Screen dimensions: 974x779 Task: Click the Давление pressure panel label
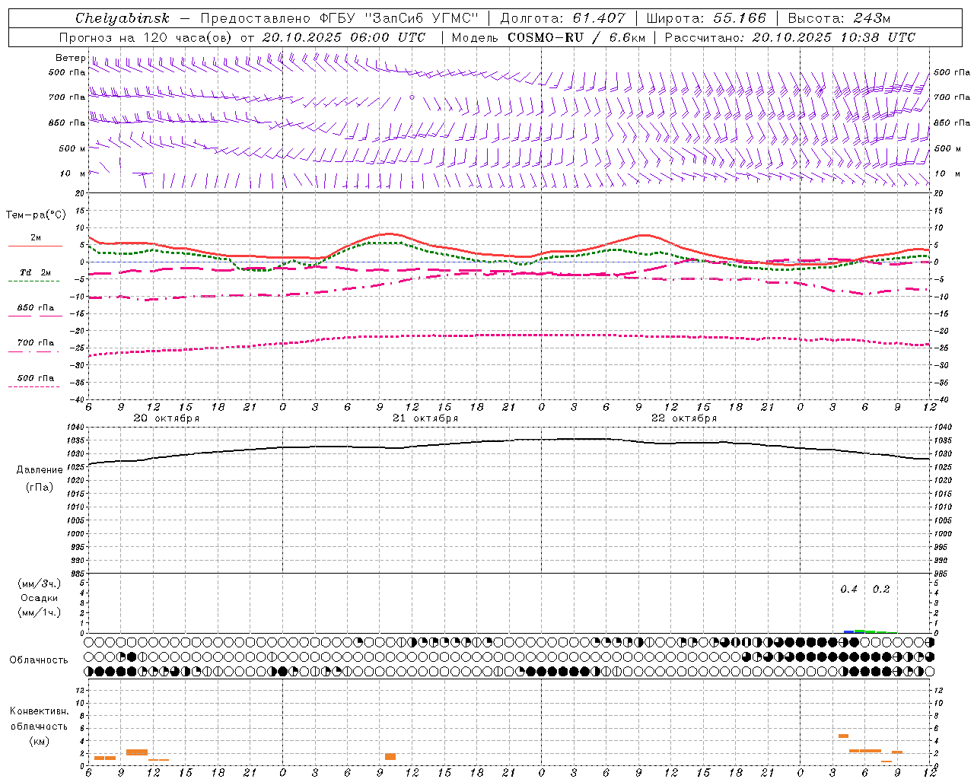(40, 470)
